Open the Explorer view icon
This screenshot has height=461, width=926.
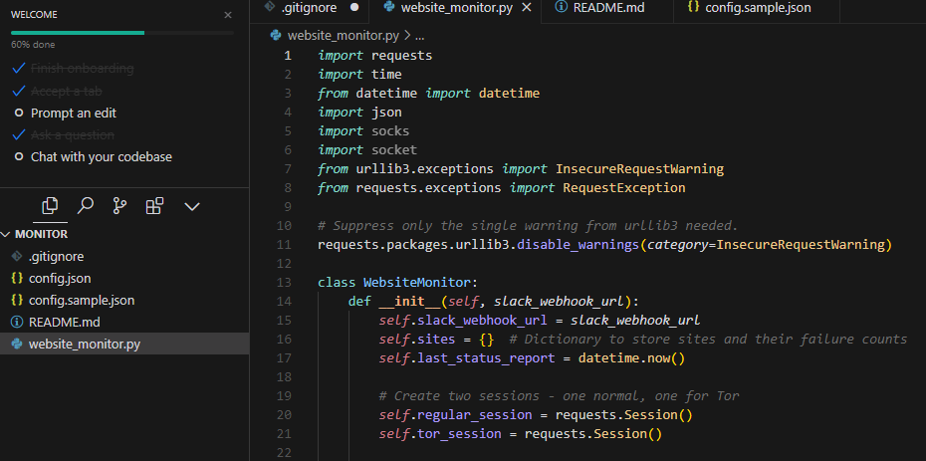click(x=50, y=206)
